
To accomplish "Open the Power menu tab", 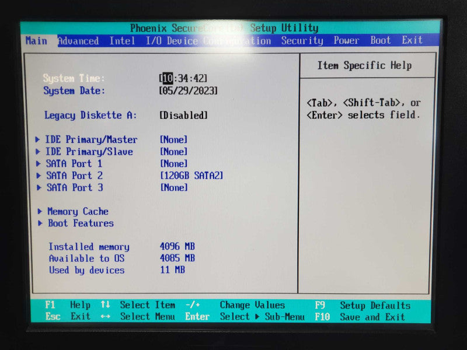I will point(346,40).
